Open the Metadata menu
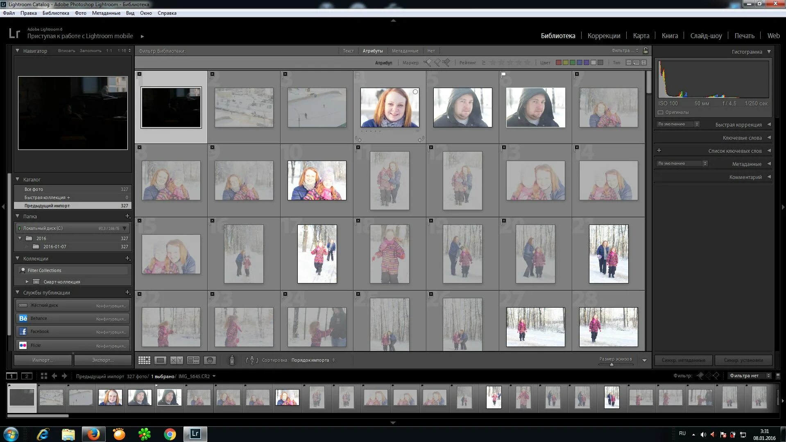This screenshot has height=442, width=786. point(106,13)
